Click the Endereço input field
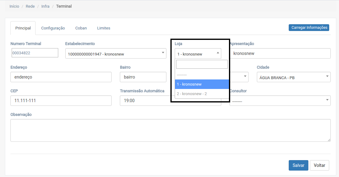 coord(61,77)
